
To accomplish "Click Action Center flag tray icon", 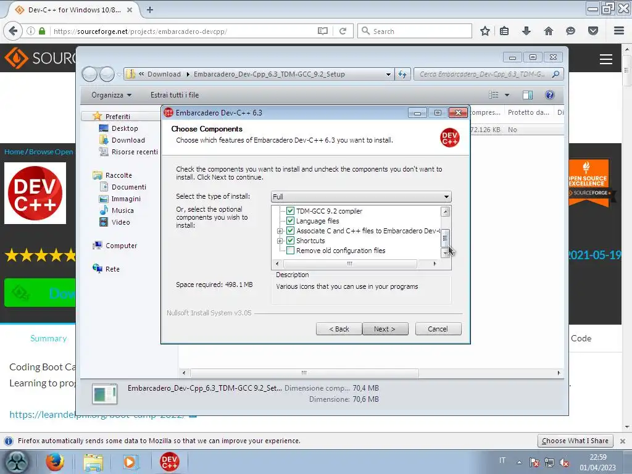I will click(x=534, y=463).
